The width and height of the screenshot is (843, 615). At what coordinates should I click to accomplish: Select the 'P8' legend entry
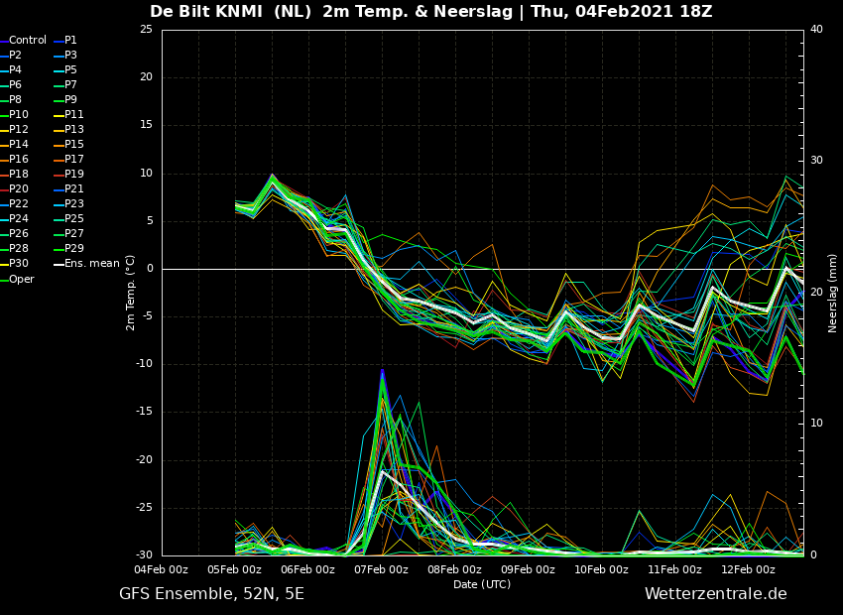11,99
